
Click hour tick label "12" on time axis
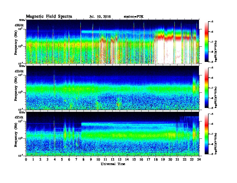[113, 159]
